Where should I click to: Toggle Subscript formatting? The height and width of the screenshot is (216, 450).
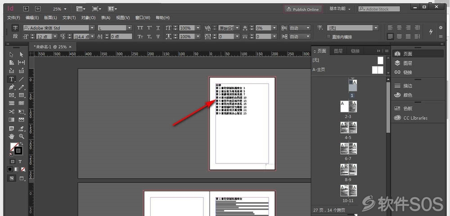149,36
